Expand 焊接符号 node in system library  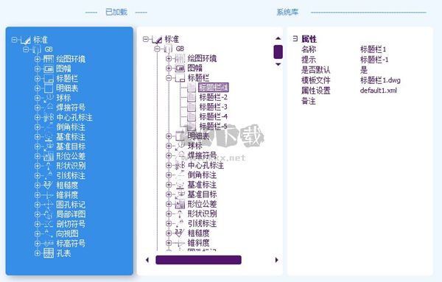pyautogui.click(x=169, y=155)
